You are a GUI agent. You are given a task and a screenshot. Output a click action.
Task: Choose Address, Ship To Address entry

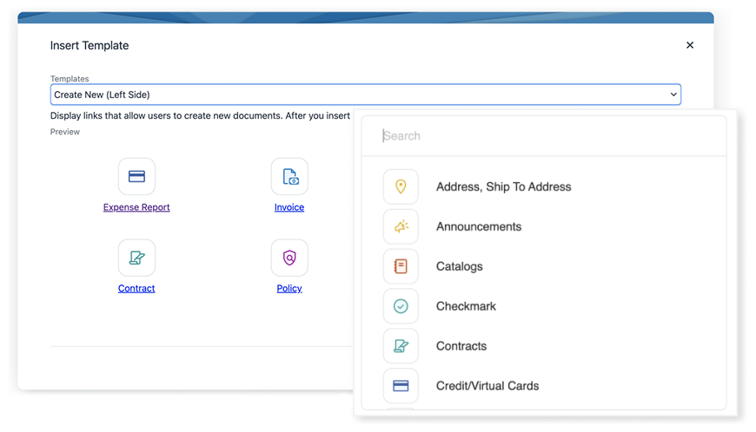coord(503,187)
